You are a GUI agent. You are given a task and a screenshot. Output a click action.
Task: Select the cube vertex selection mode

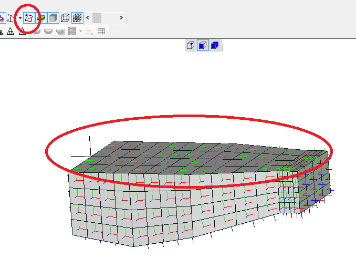[x=191, y=45]
